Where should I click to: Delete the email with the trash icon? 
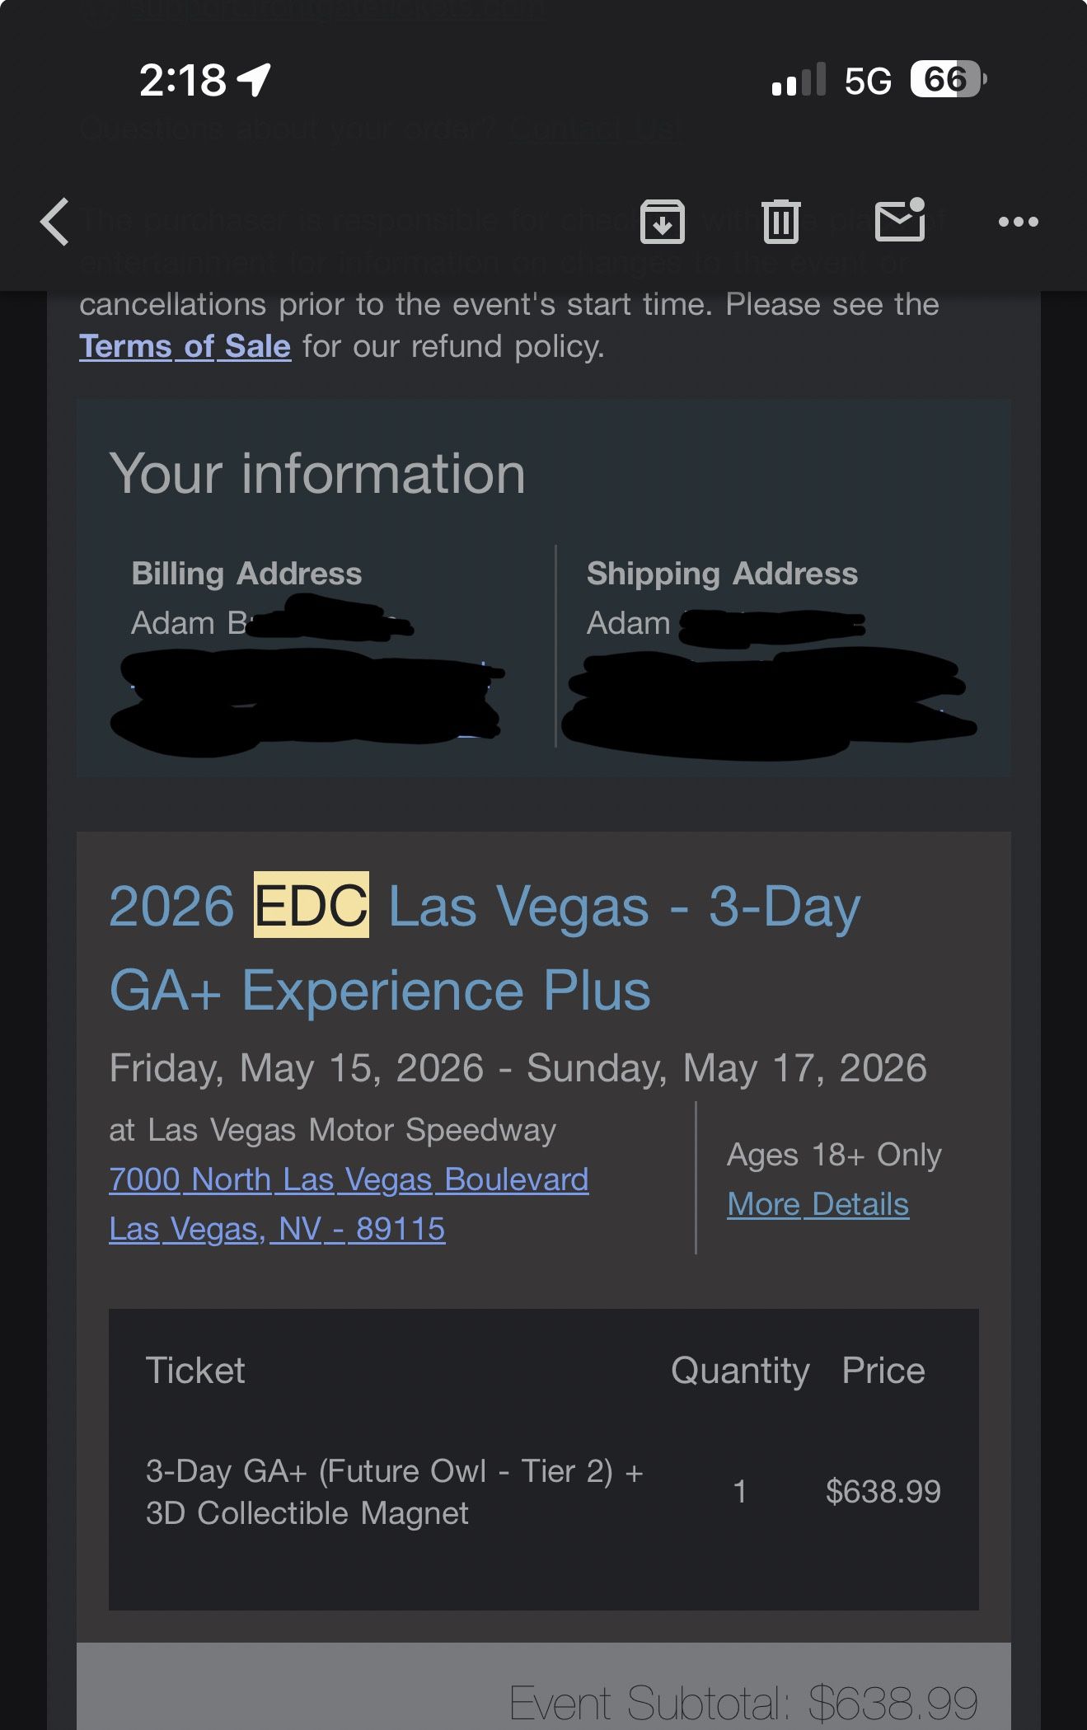click(780, 222)
